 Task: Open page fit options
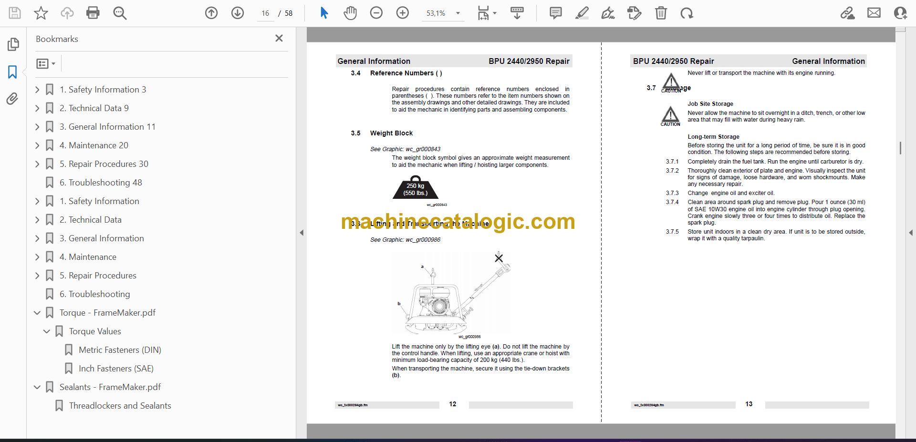tap(487, 13)
